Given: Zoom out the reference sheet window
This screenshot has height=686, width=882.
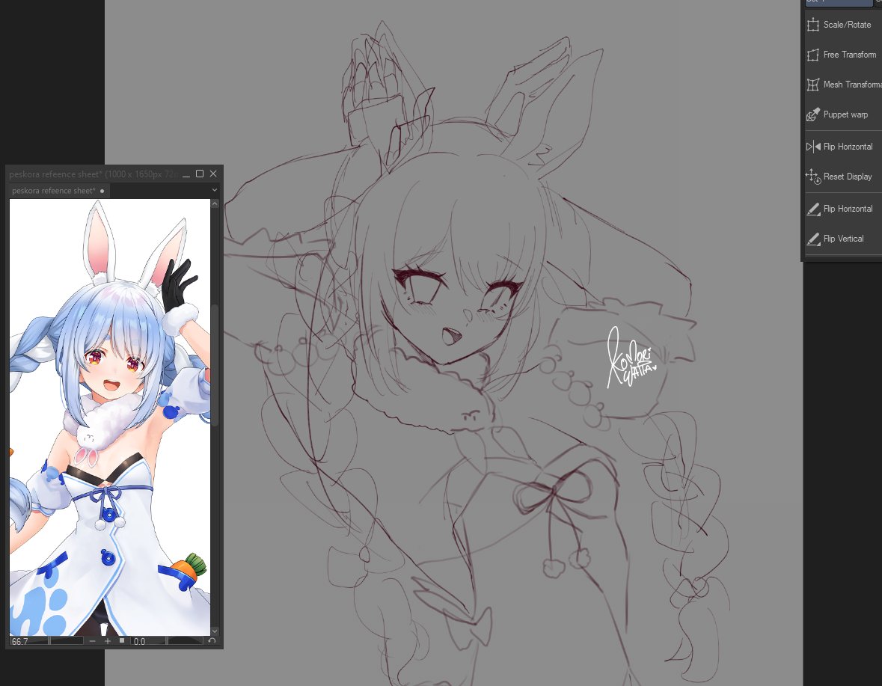Looking at the screenshot, I should coord(92,641).
